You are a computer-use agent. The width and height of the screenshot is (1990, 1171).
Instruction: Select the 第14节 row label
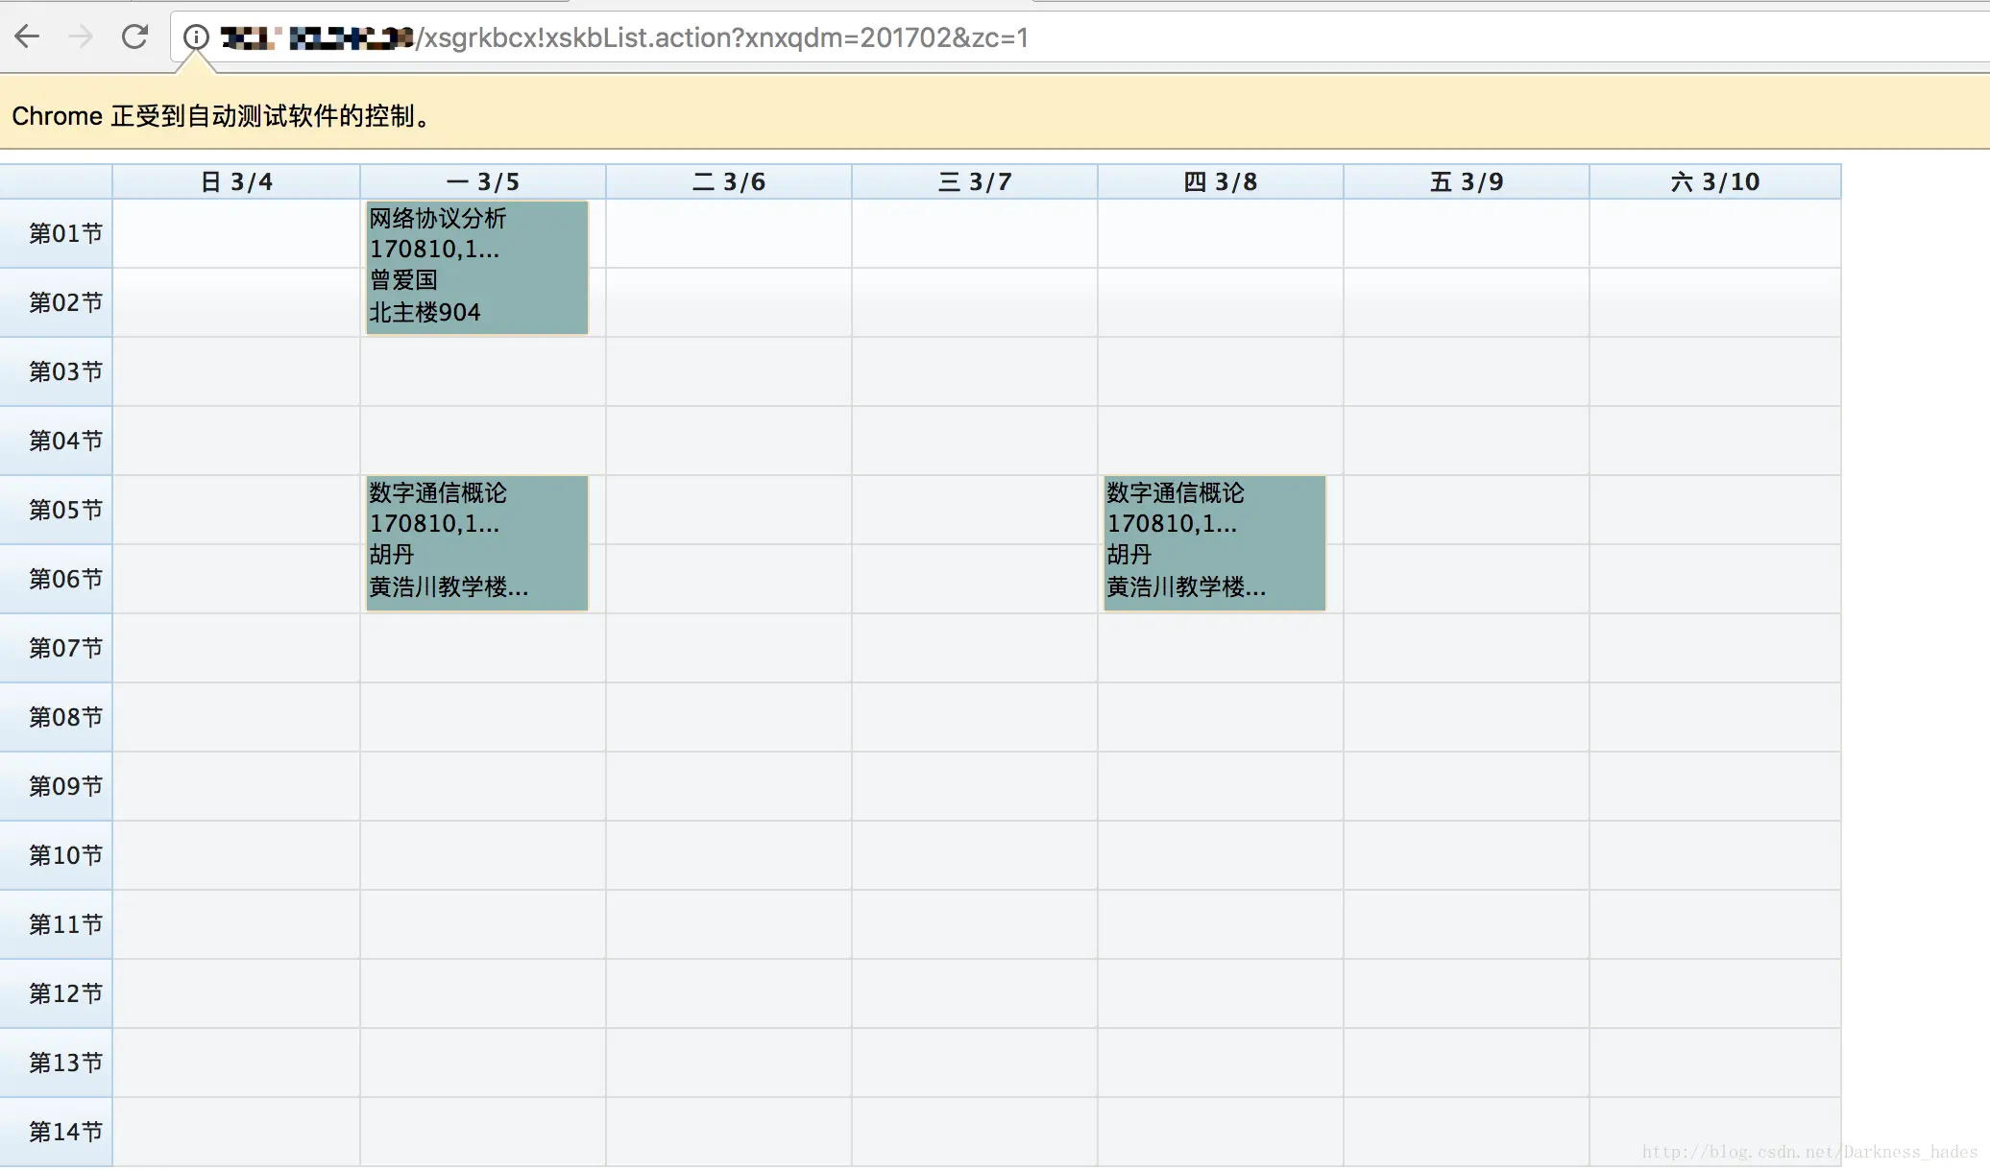point(65,1132)
